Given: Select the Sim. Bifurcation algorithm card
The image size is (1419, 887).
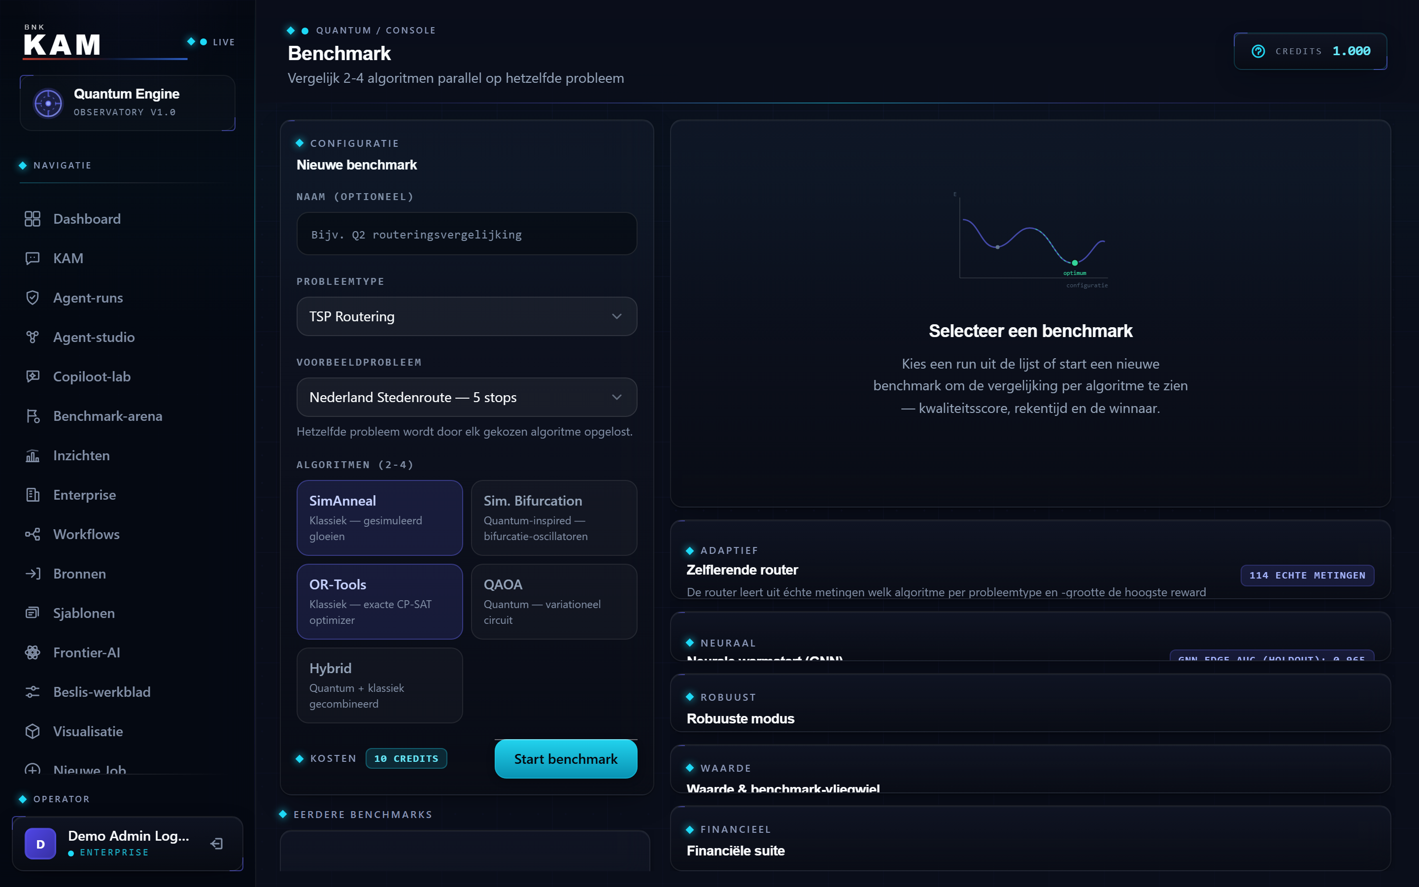Looking at the screenshot, I should click(553, 517).
